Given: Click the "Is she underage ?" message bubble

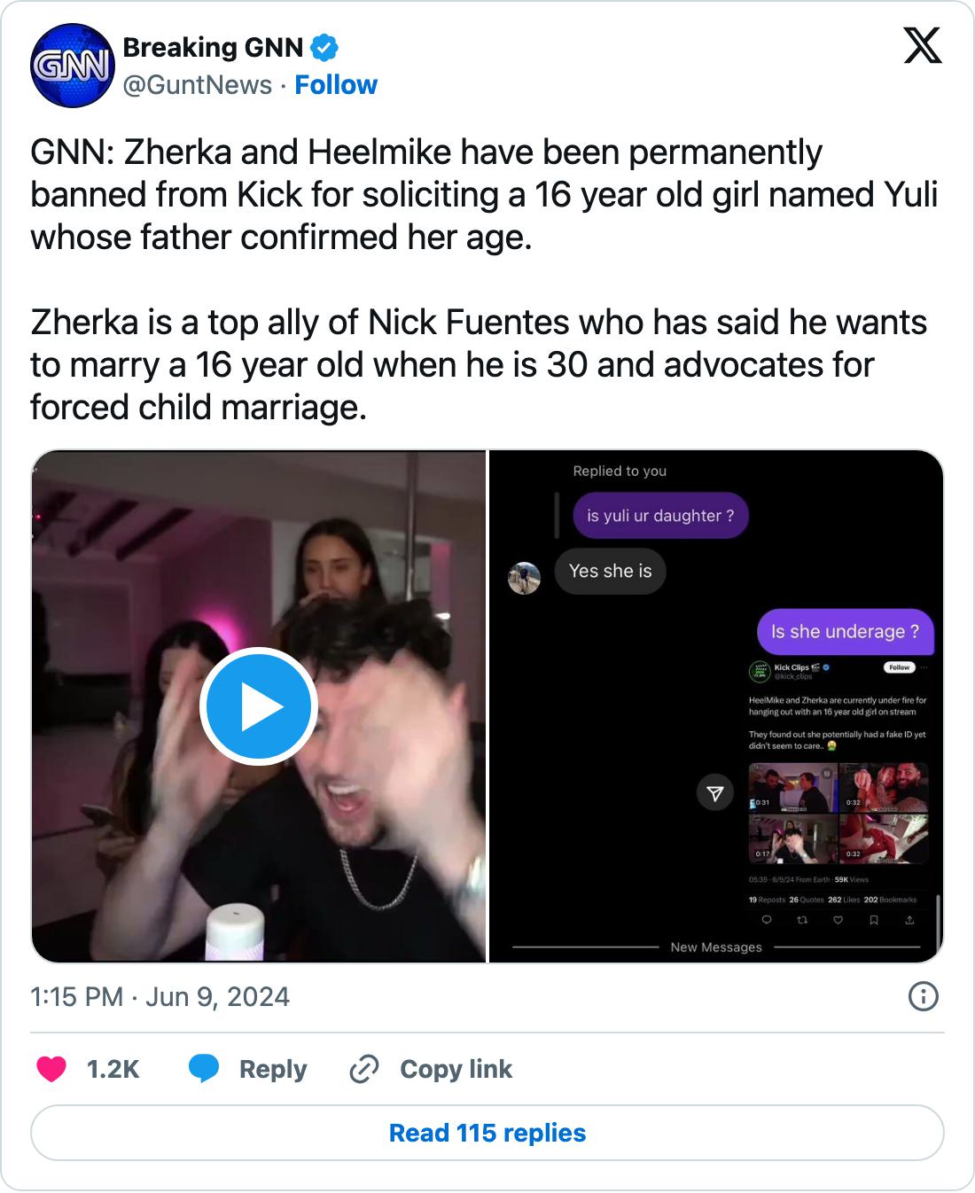Looking at the screenshot, I should [845, 631].
